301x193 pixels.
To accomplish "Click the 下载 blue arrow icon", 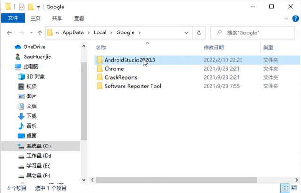I will (x=21, y=116).
